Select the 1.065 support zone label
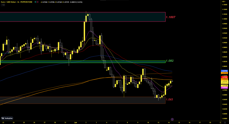This screenshot has height=124, width=229. coord(169,99)
